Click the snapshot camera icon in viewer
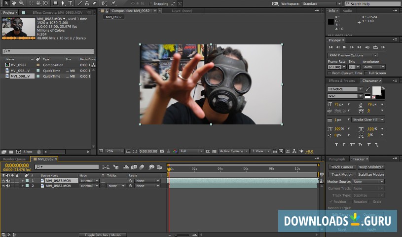This screenshot has height=237, width=402. point(162,151)
